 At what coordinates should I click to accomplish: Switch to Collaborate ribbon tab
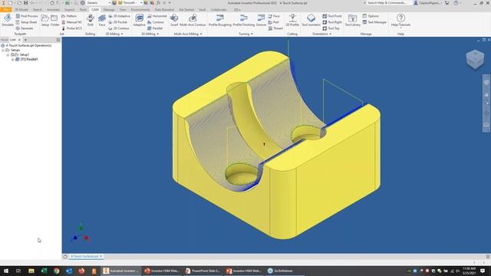click(x=219, y=10)
